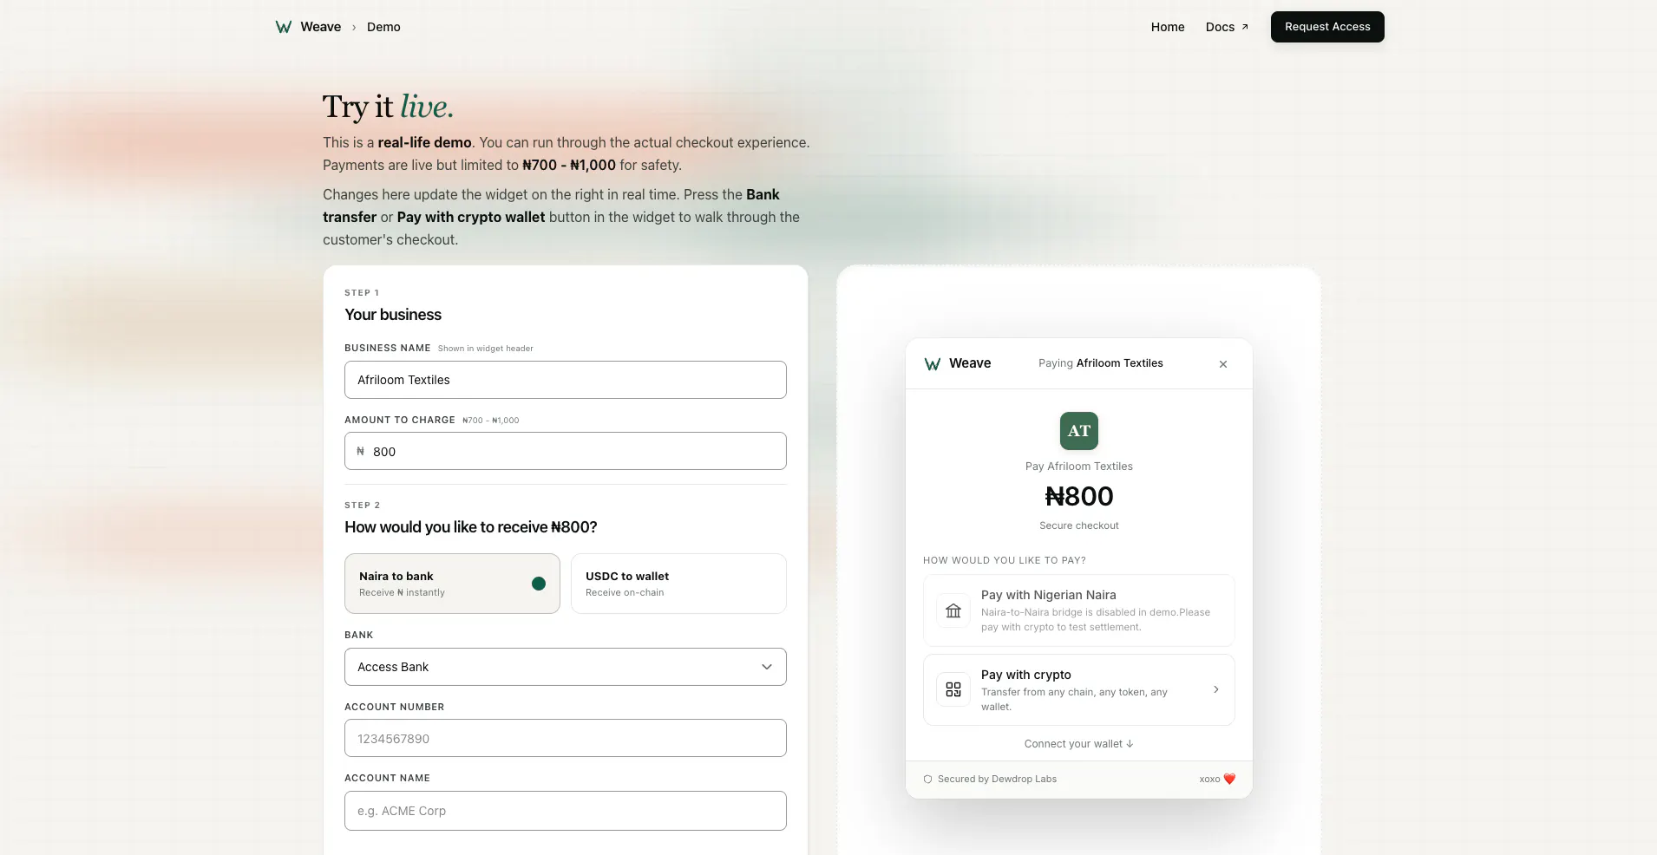The image size is (1657, 855).
Task: Click the red heart icon in widget footer
Action: click(x=1229, y=779)
